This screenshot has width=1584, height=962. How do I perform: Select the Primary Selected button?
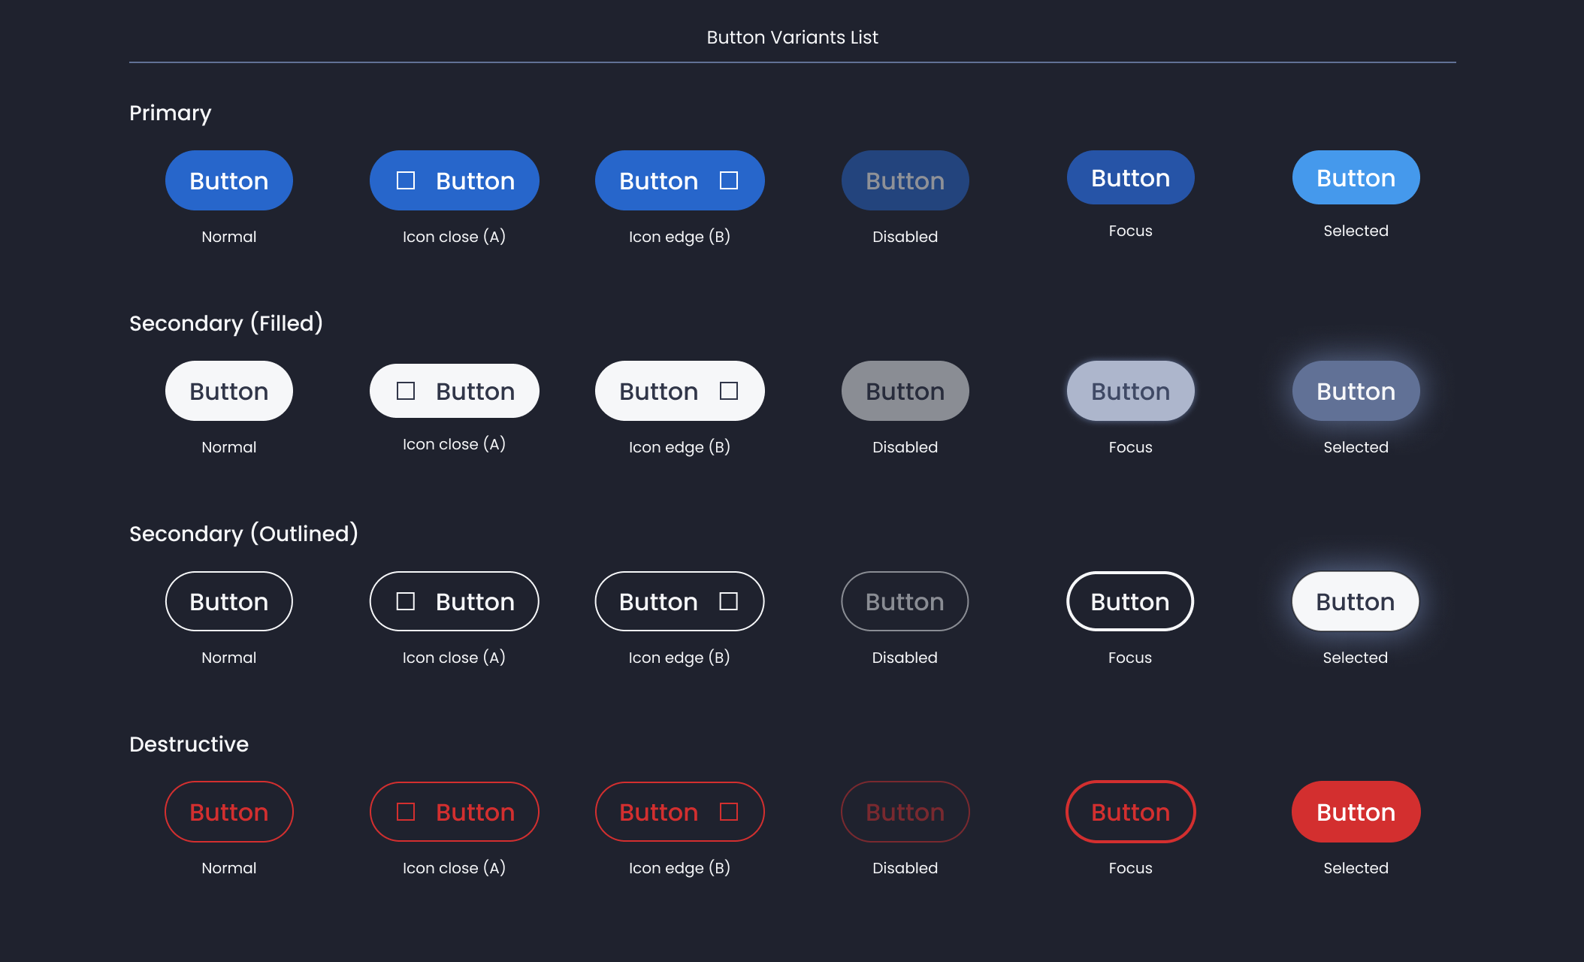click(x=1355, y=177)
